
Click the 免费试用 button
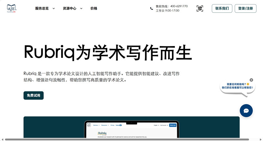(x=34, y=95)
